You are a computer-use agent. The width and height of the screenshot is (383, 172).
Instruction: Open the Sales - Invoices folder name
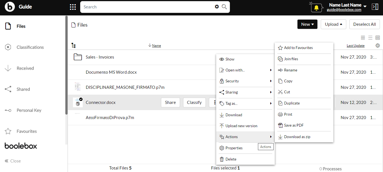click(x=100, y=57)
